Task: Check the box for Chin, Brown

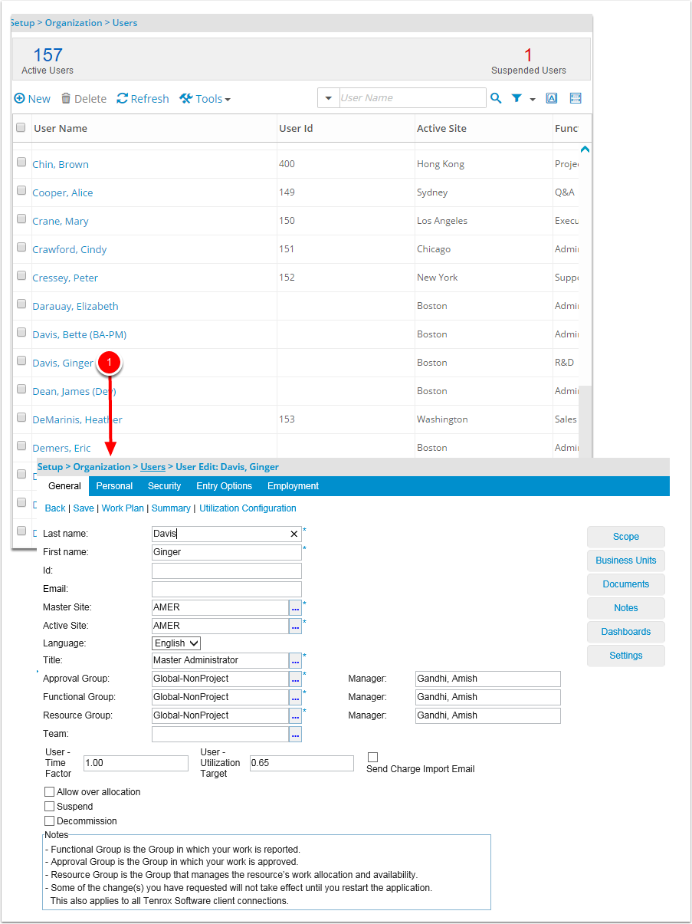Action: [x=21, y=162]
